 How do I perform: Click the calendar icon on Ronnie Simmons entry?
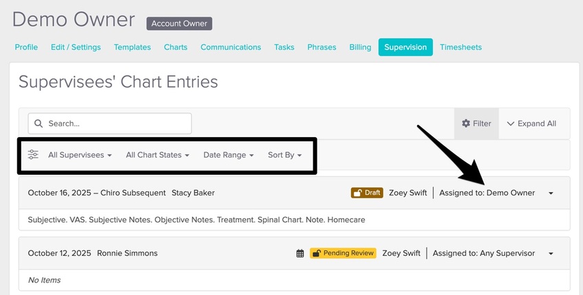coord(300,253)
